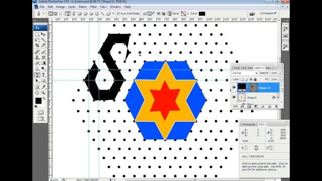This screenshot has height=181, width=322.
Task: Select the Slice tool
Action: tap(43, 45)
